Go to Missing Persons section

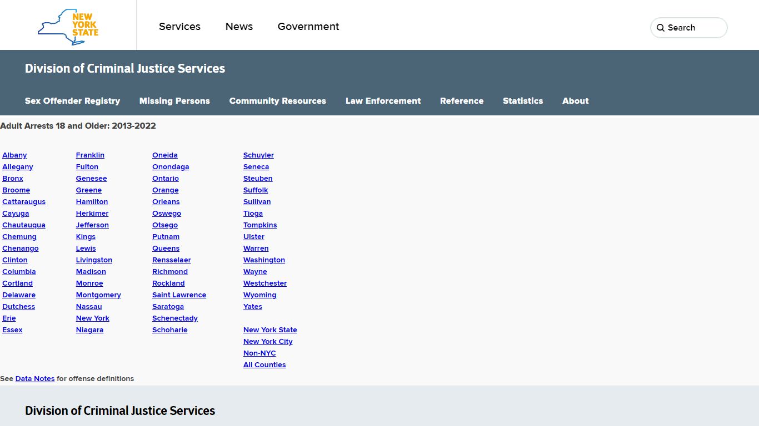pyautogui.click(x=174, y=101)
